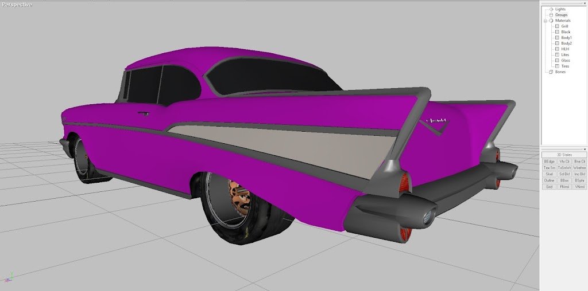588x291 pixels.
Task: Toggle the Wirefrm display state
Action: coord(579,168)
